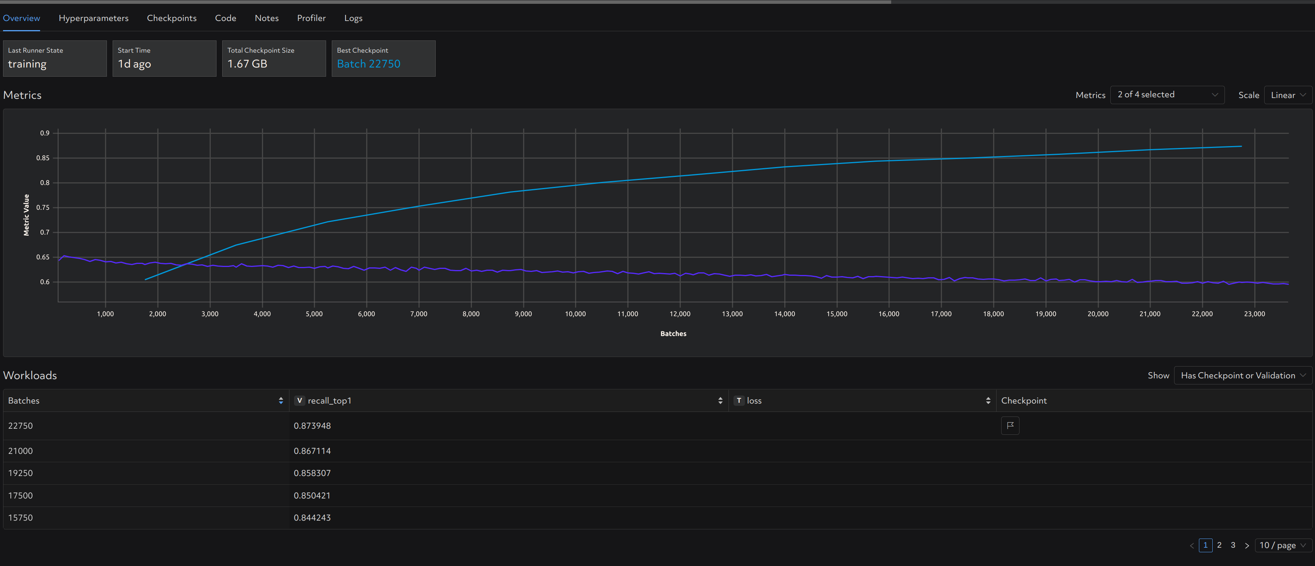Jump to page 3 of workloads
Viewport: 1315px width, 566px height.
(1233, 545)
